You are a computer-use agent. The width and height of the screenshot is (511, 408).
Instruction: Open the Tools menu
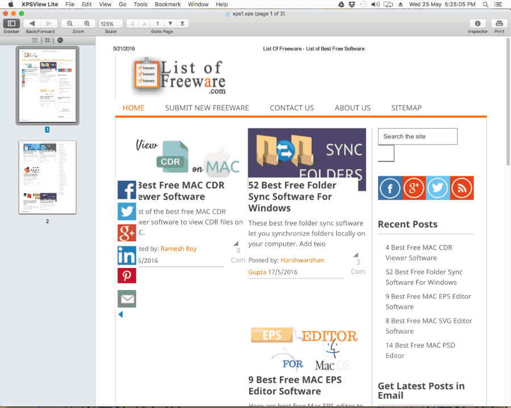point(140,4)
